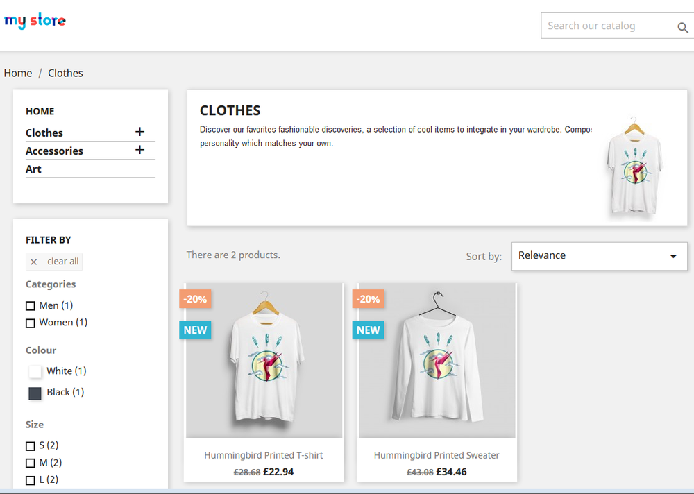Click the £34.46 Sweater price

click(x=452, y=472)
